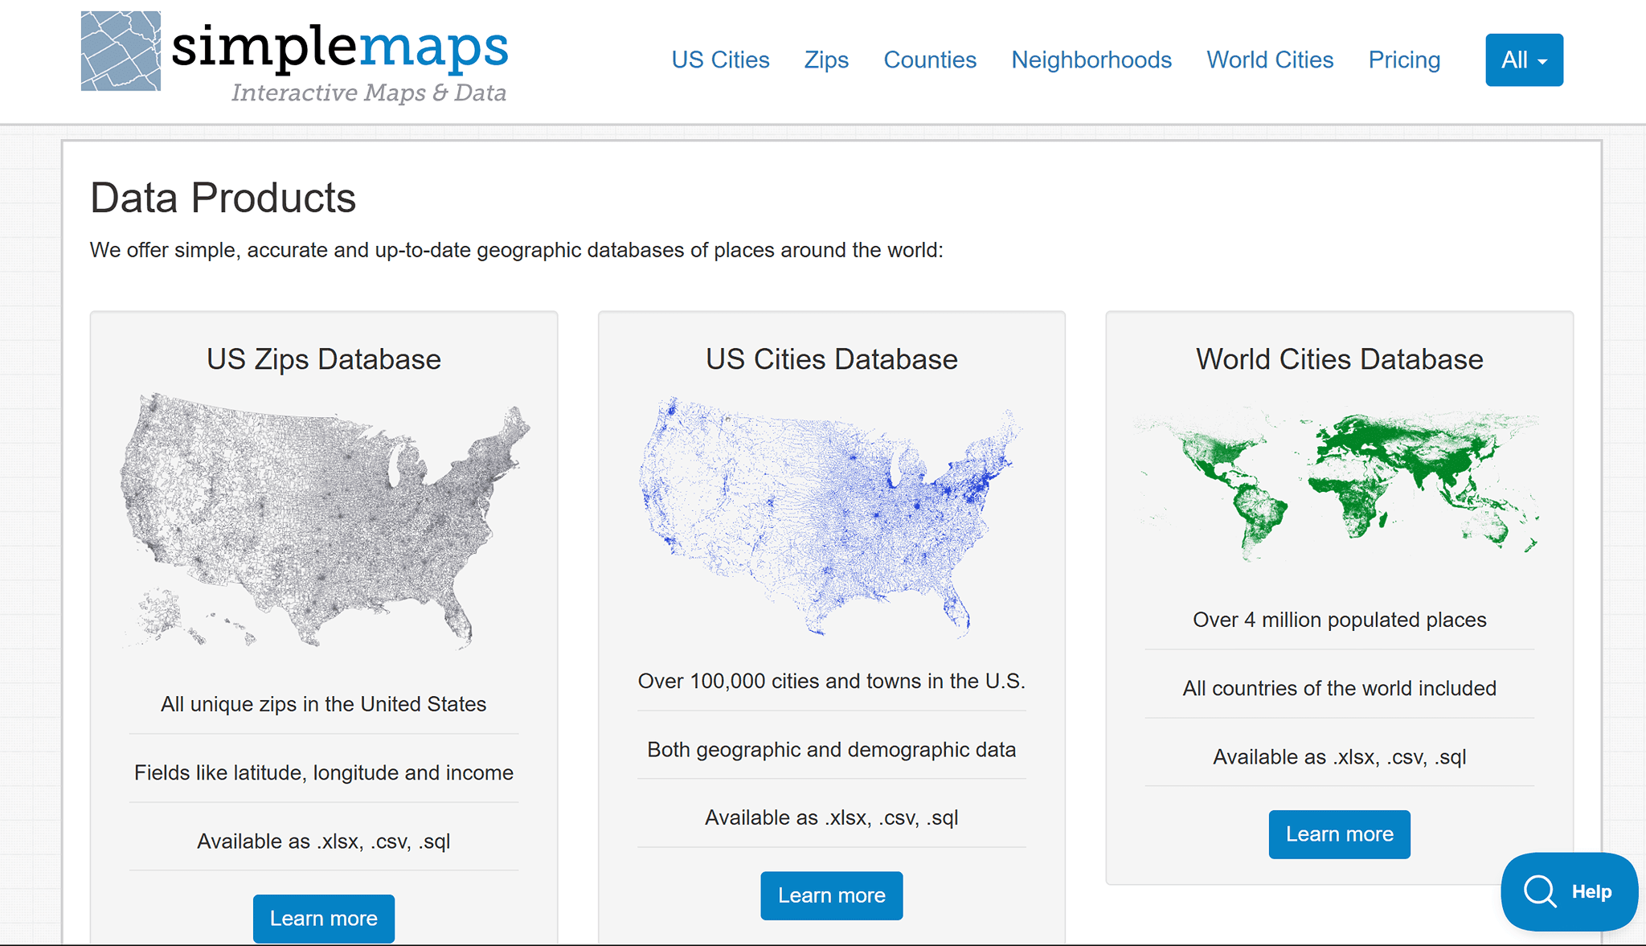Click Learn more under US Zips Database
Screen dimensions: 1646x946
(x=324, y=918)
